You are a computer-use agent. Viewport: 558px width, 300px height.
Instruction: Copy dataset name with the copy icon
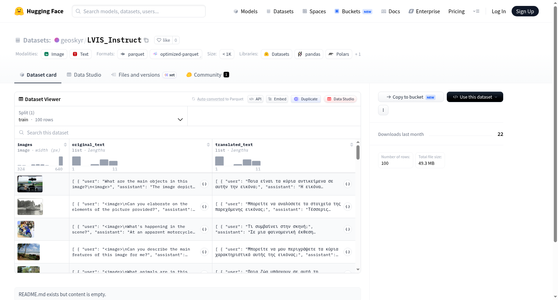pyautogui.click(x=146, y=40)
